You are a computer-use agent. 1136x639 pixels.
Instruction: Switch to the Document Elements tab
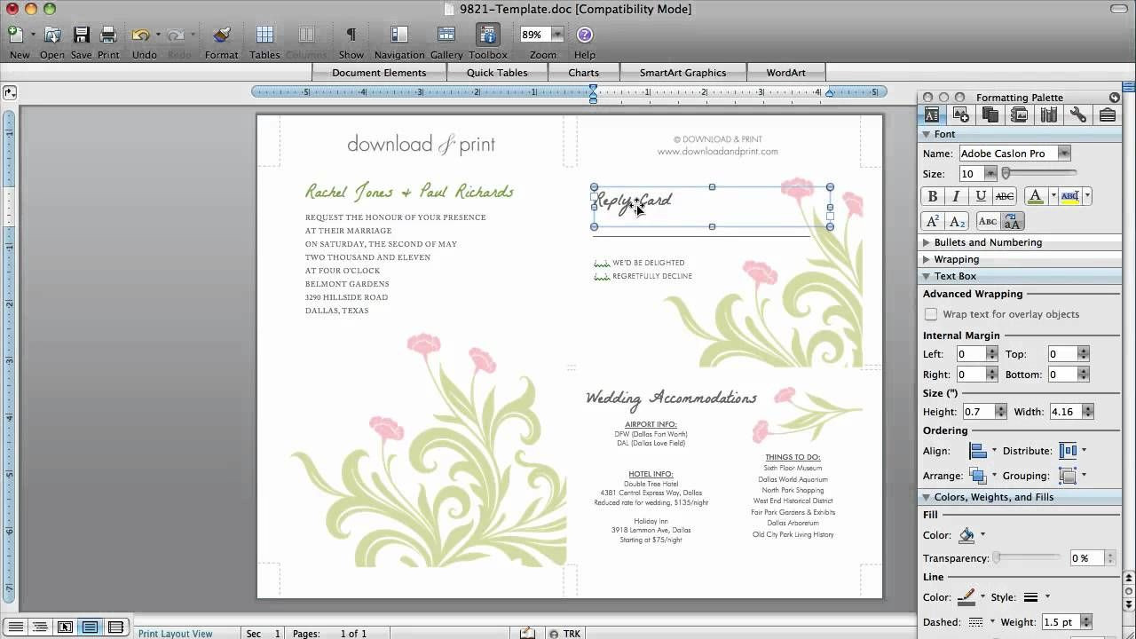(379, 72)
